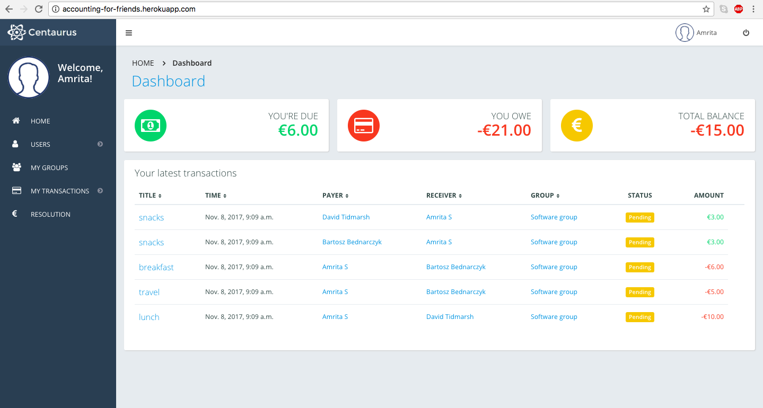Viewport: 763px width, 408px height.
Task: Sort the table by TIME column
Action: (x=216, y=196)
